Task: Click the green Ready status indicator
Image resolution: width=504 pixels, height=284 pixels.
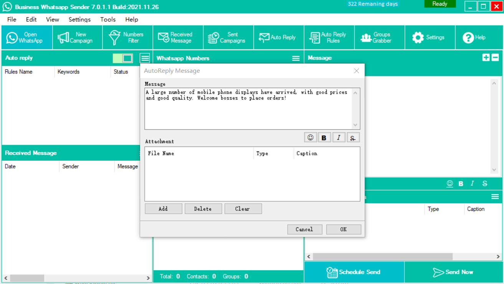Action: pyautogui.click(x=440, y=4)
